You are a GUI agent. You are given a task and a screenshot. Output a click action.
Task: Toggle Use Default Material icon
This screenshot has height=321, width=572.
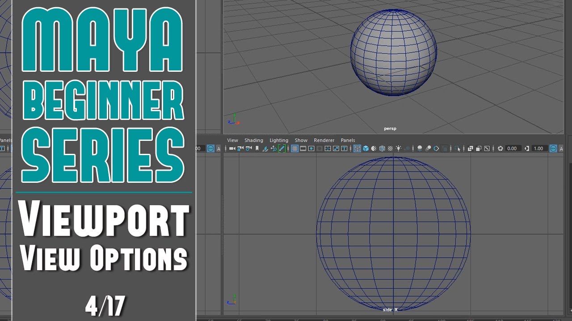point(374,148)
